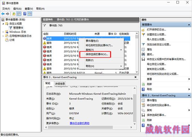Image resolution: width=192 pixels, height=137 pixels.
Task: Open the 帮助(H) submenu in the context menu
Action: click(101, 66)
